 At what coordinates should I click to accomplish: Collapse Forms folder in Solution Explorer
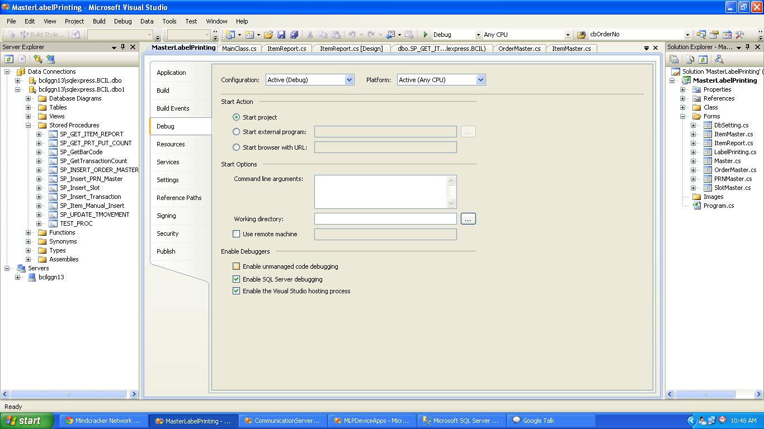click(682, 116)
